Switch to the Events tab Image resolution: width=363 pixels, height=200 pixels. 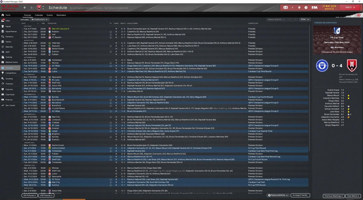click(50, 15)
